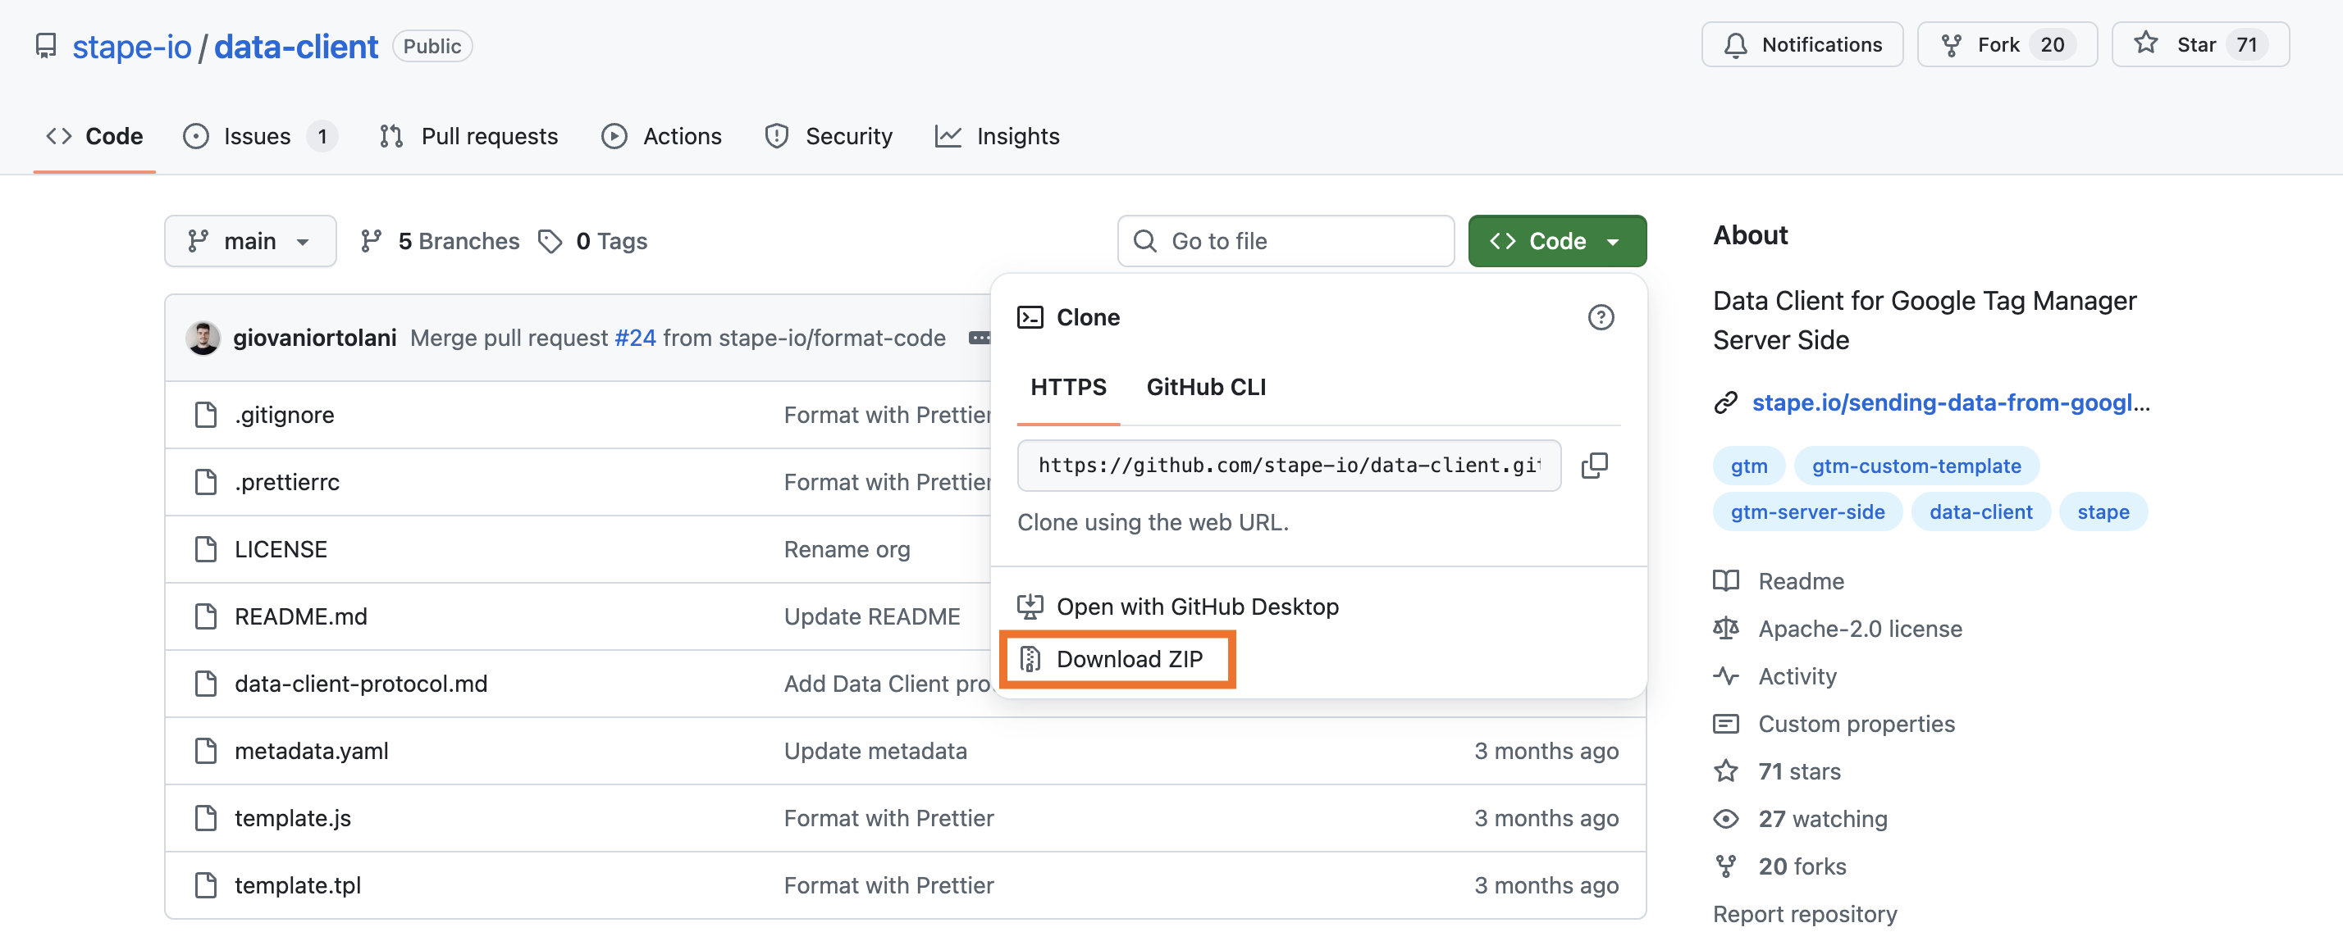Click the Custom properties icon
The image size is (2343, 941).
(x=1725, y=724)
